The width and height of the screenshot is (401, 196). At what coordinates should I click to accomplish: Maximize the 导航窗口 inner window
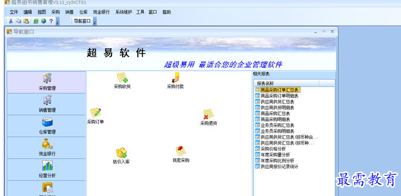pos(324,32)
